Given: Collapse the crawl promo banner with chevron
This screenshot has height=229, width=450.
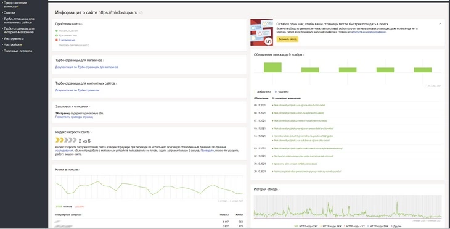Looking at the screenshot, I should (x=440, y=24).
